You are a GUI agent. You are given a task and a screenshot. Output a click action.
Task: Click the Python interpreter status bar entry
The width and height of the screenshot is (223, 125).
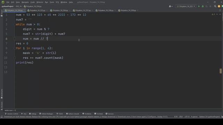click(x=209, y=117)
